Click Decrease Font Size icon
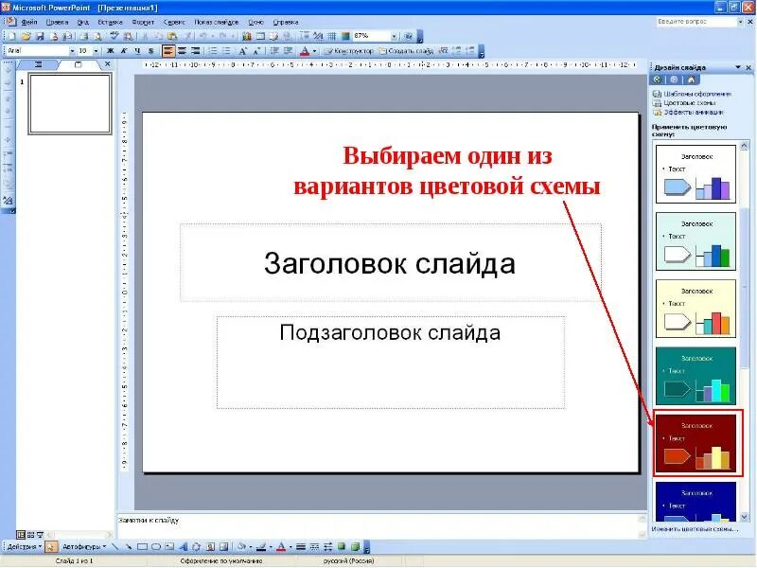Viewport: 757px width, 568px height. [x=256, y=51]
